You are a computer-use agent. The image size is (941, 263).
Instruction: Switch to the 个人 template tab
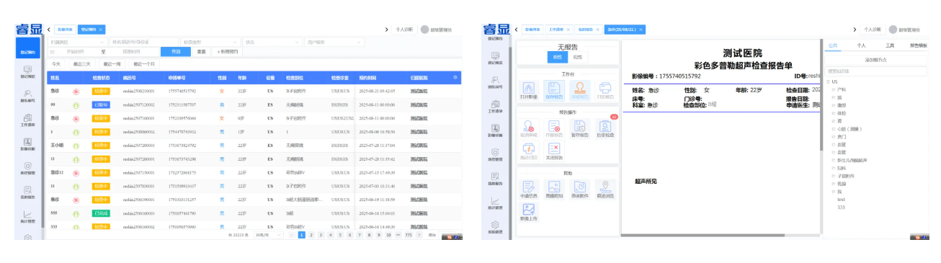pyautogui.click(x=861, y=45)
